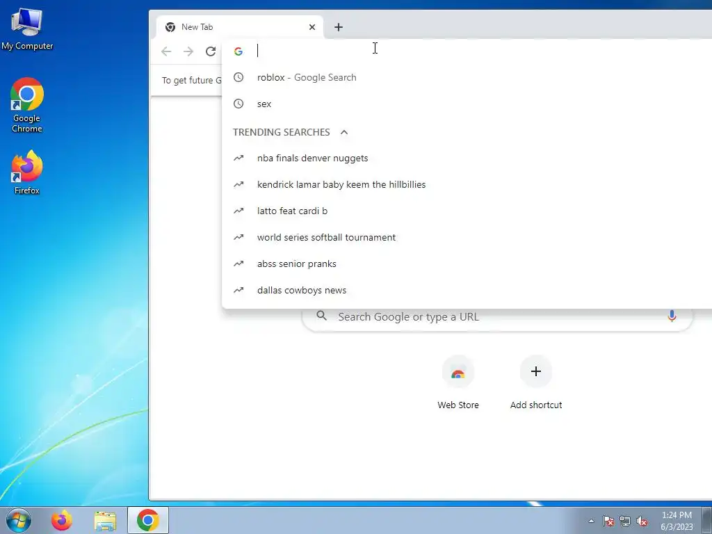Viewport: 712px width, 534px height.
Task: Select 'dallas cowboys news' trending search
Action: point(467,290)
